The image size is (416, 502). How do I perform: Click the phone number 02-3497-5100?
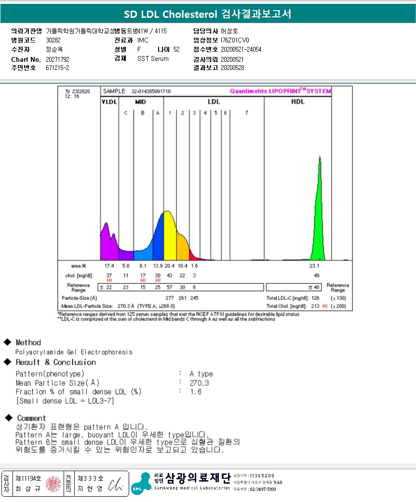coord(263,489)
